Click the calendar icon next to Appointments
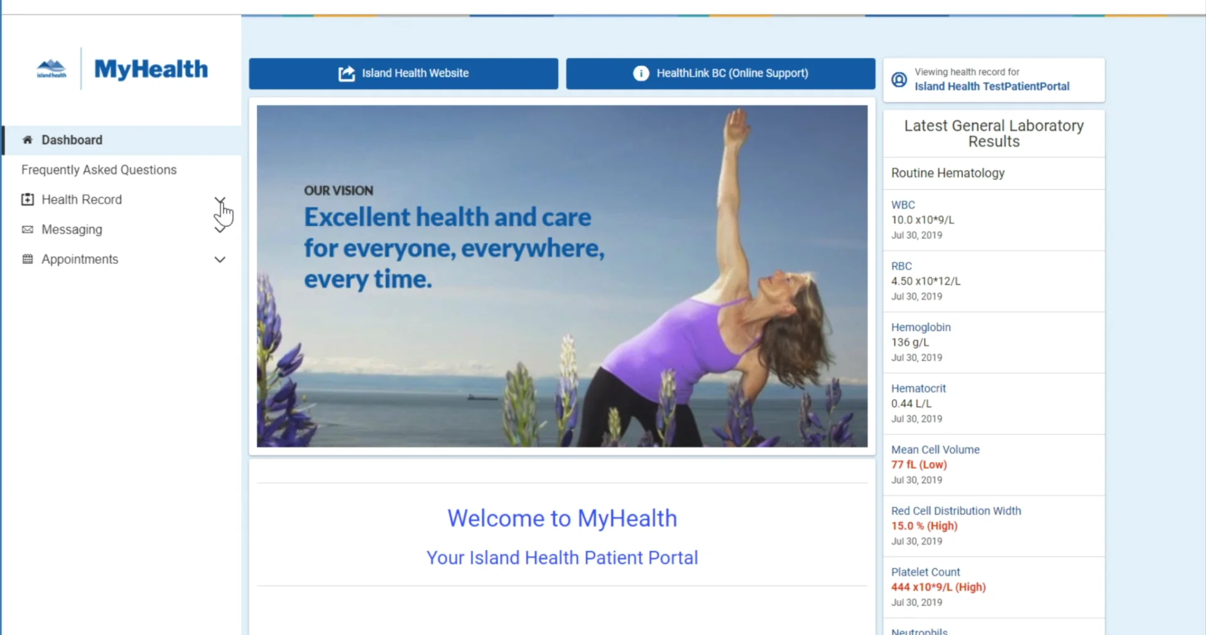Viewport: 1206px width, 635px height. tap(27, 259)
